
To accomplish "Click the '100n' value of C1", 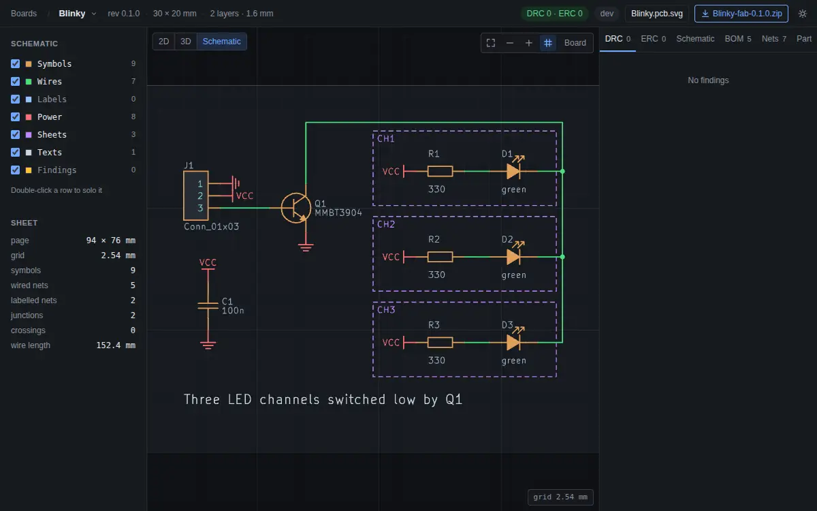I will coord(233,311).
